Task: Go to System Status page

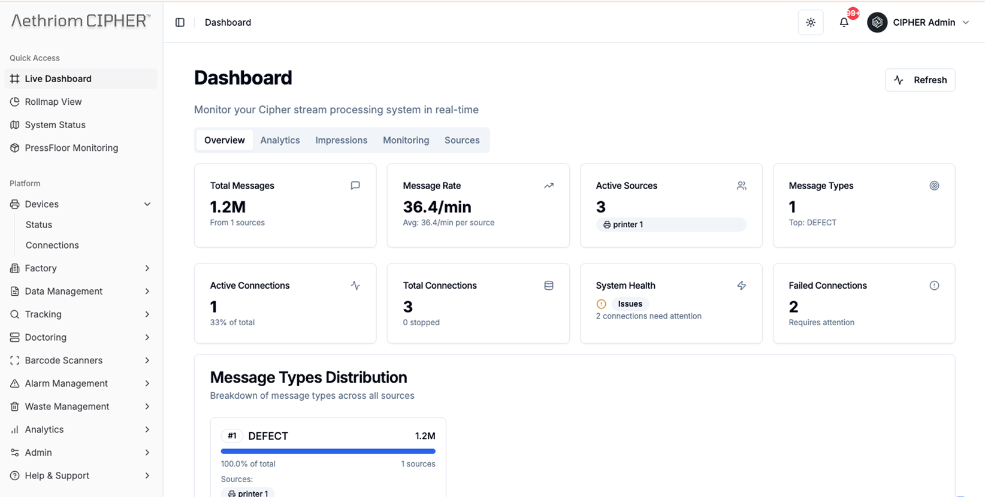Action: (x=81, y=125)
